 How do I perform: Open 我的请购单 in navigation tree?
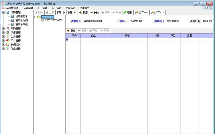click(21, 16)
